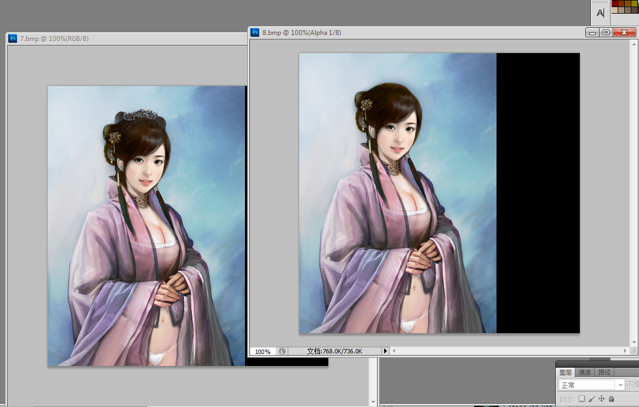
Task: Select the Type tool (A| icon)
Action: pyautogui.click(x=600, y=13)
